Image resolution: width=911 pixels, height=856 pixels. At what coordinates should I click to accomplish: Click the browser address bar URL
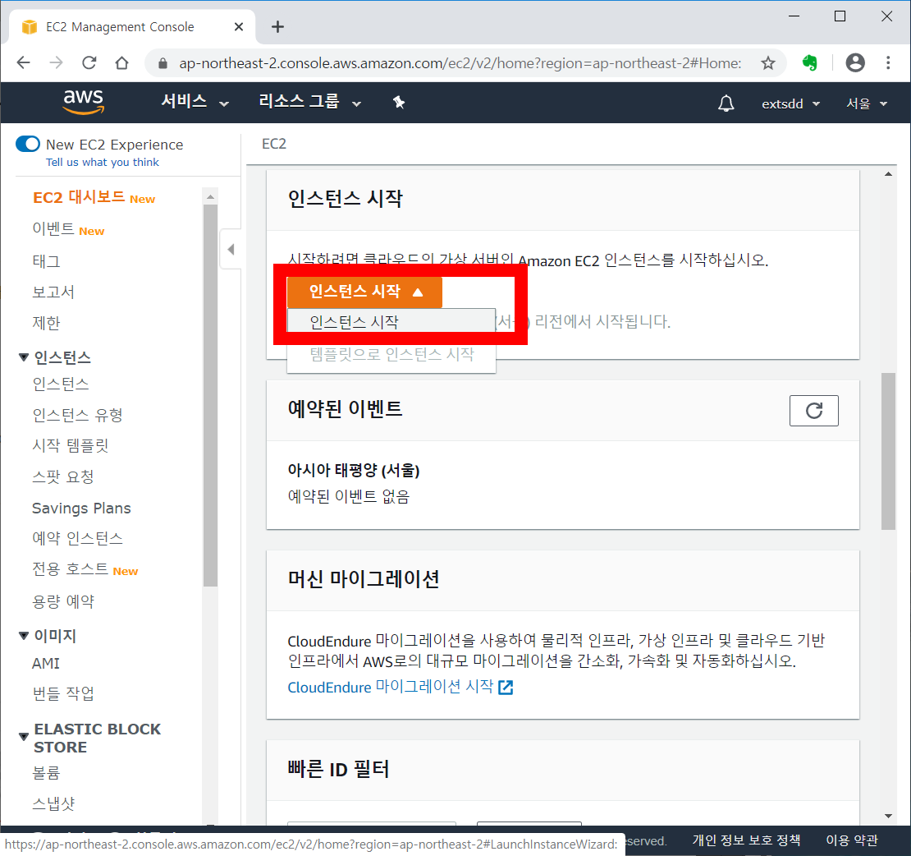pos(460,63)
